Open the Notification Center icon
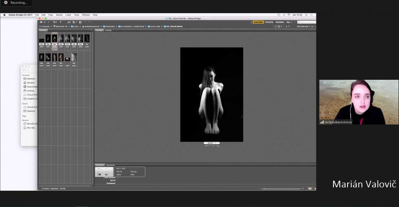Screen dimensions: 399x207 311,15
